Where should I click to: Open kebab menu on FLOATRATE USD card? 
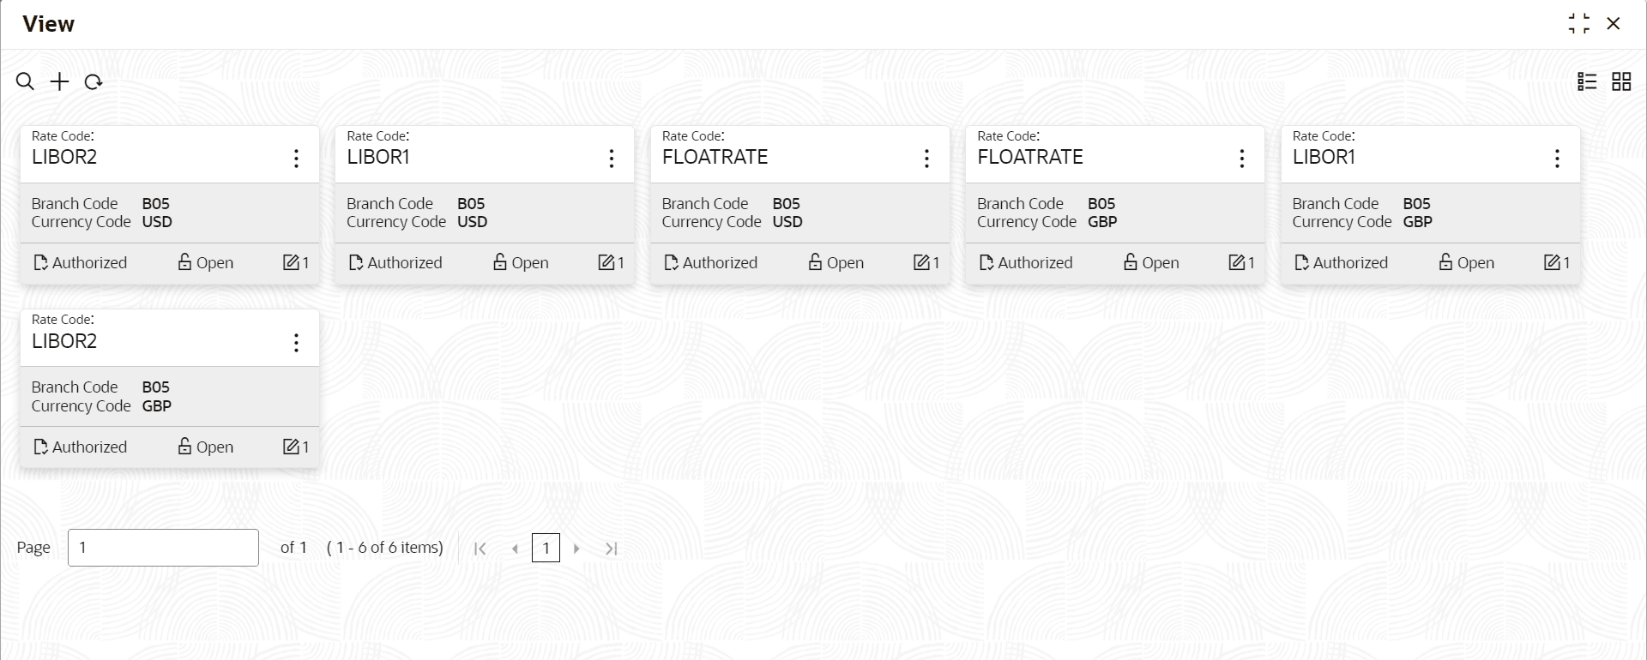pos(926,158)
